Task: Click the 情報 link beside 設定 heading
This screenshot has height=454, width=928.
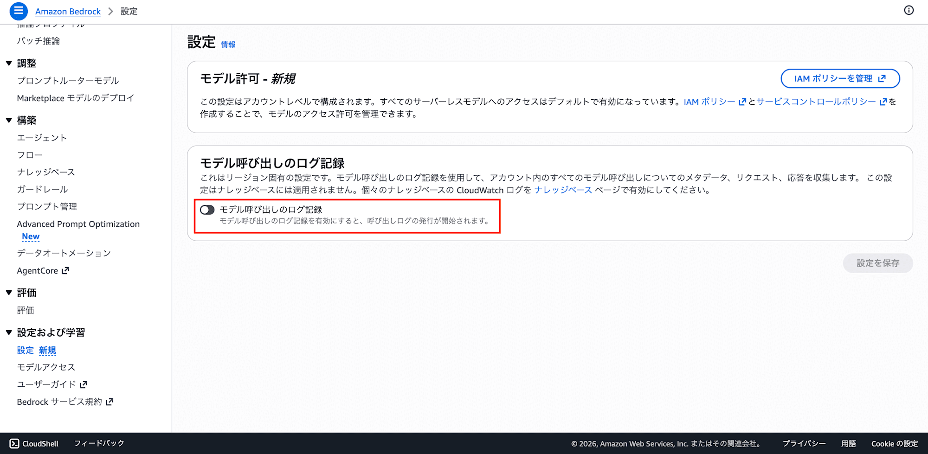Action: [x=228, y=45]
